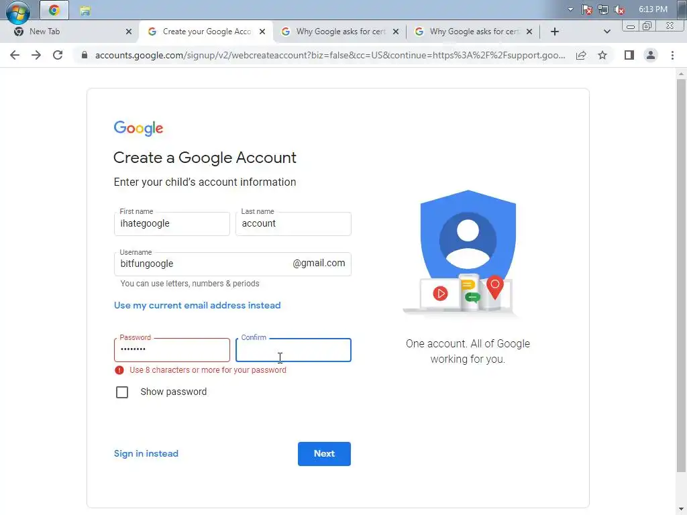Bookmark this page with the star icon

602,55
